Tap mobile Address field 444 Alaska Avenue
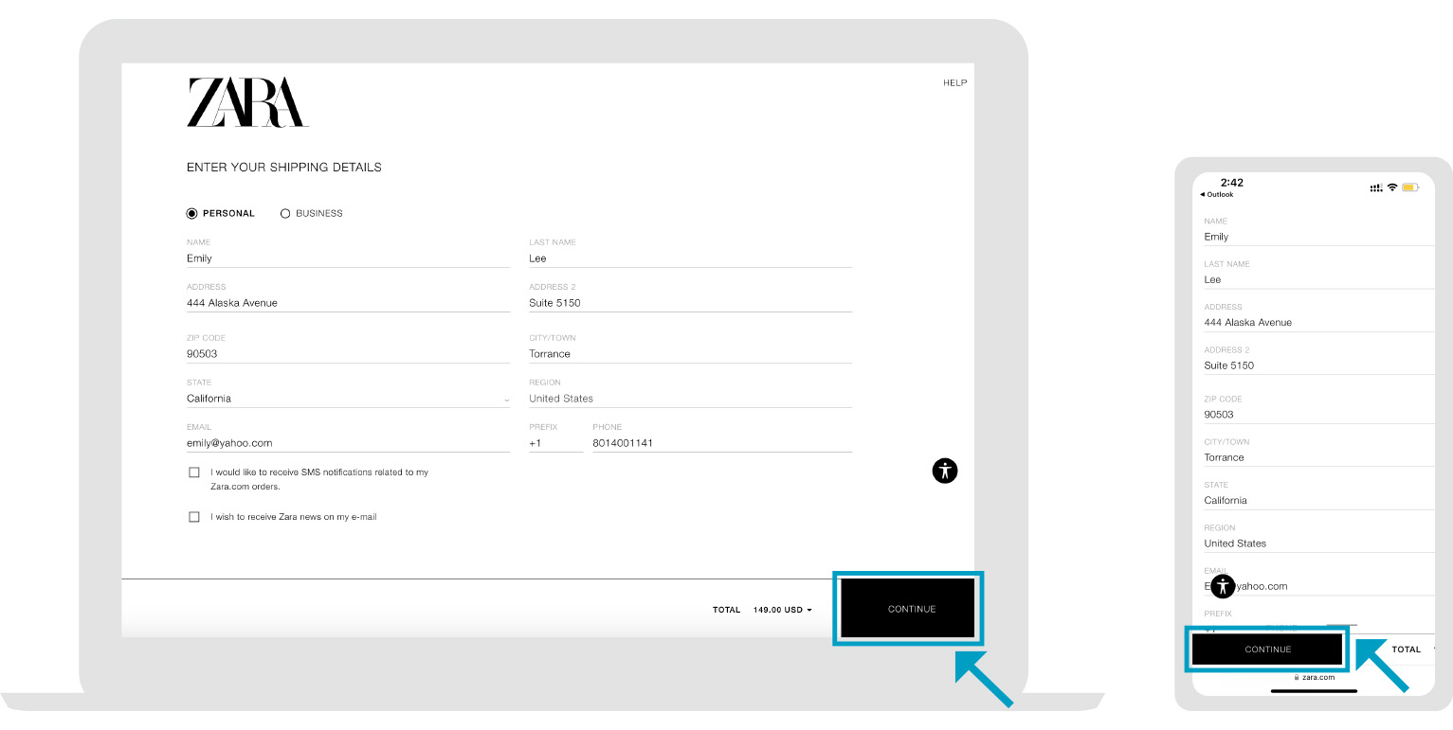Image resolution: width=1453 pixels, height=730 pixels. (1319, 322)
